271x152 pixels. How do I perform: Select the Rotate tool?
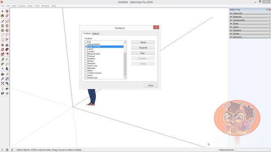[x=3, y=49]
